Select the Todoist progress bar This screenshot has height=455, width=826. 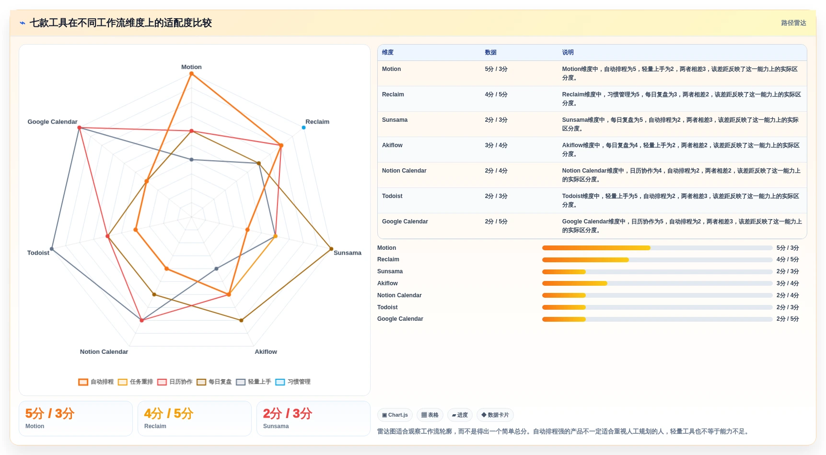(657, 307)
